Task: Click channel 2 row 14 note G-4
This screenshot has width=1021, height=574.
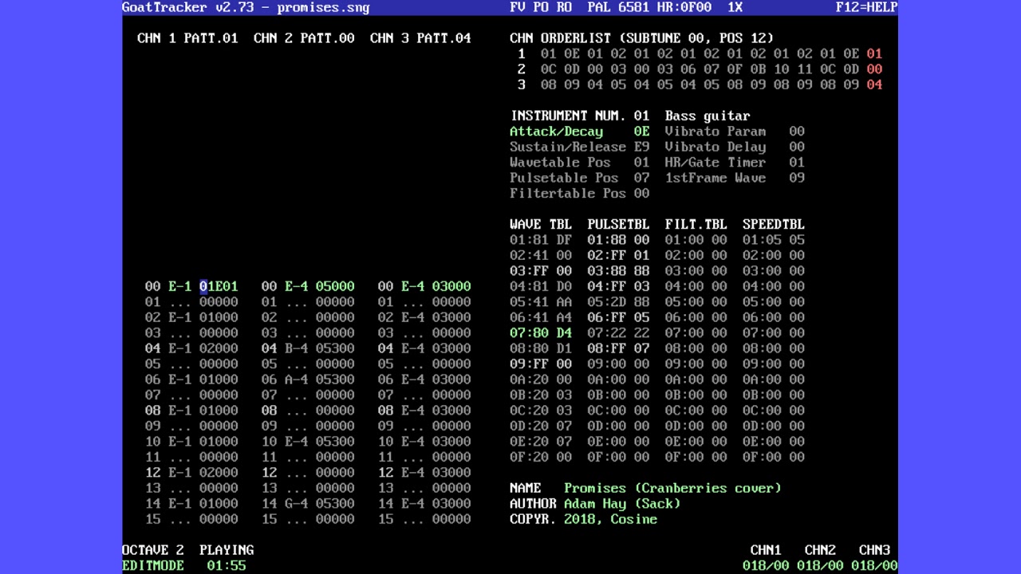Action: [x=296, y=504]
